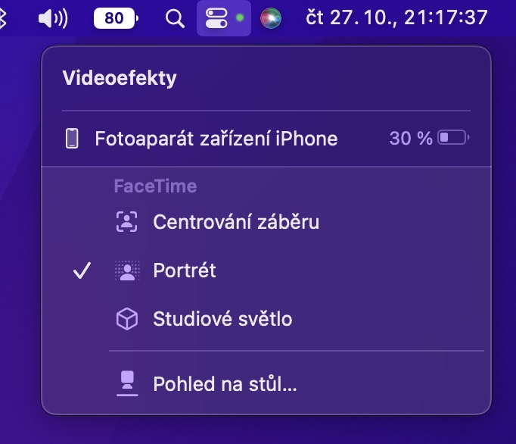This screenshot has width=516, height=444.
Task: Click the date and time clock
Action: pos(396,18)
